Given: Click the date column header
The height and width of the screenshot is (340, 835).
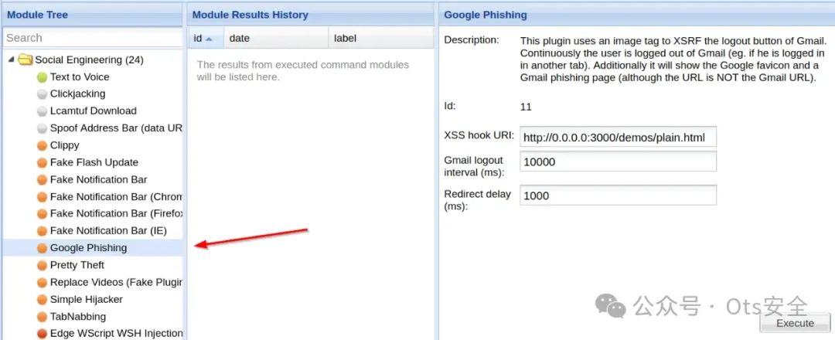Looking at the screenshot, I should point(276,39).
